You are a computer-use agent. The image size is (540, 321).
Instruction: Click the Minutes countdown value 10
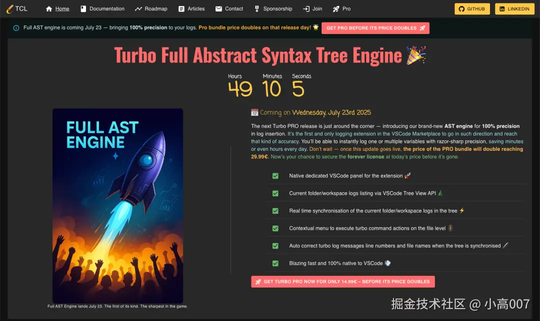click(x=271, y=89)
